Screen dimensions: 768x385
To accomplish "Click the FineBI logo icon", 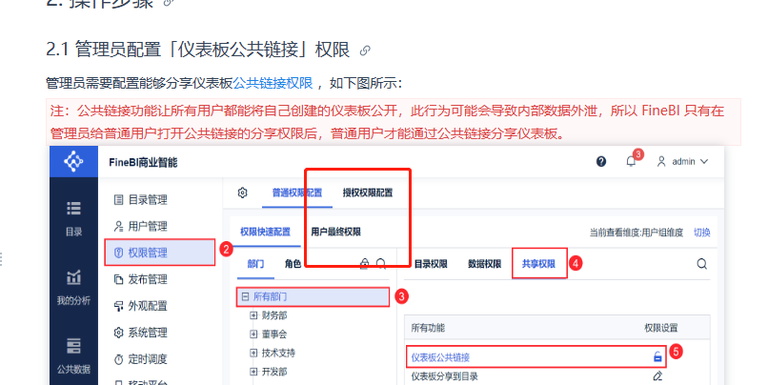I will point(73,161).
